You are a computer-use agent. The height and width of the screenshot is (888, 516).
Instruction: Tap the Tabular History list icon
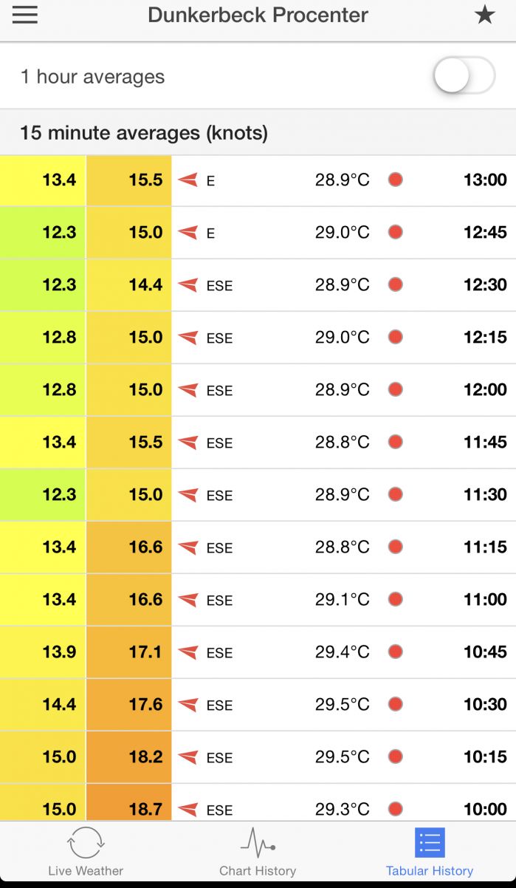[x=430, y=842]
